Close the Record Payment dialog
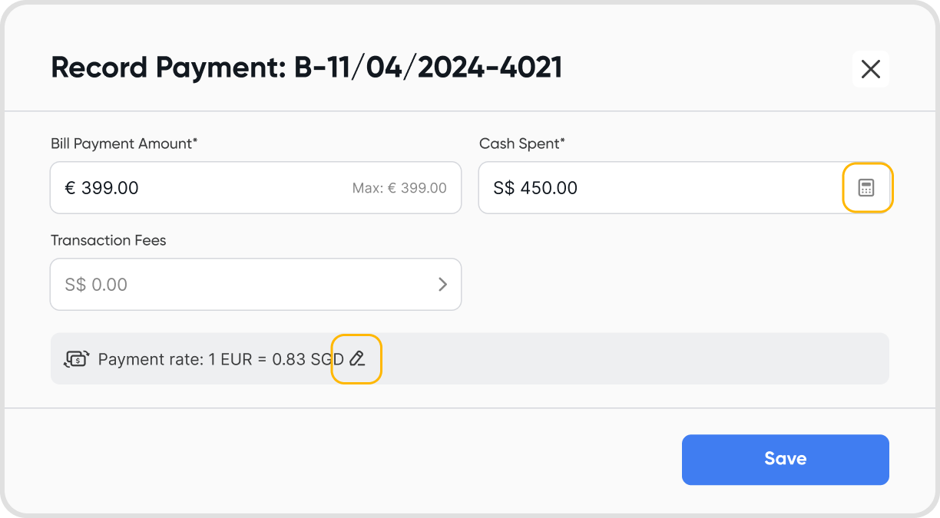This screenshot has height=518, width=940. (x=870, y=69)
